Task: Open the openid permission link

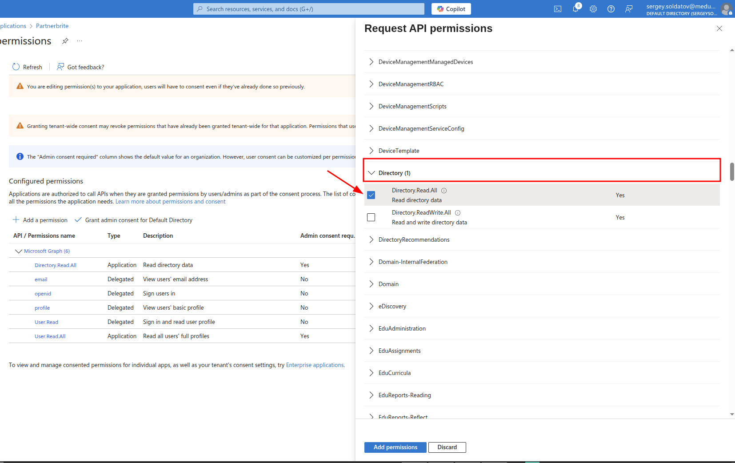Action: [x=43, y=294]
